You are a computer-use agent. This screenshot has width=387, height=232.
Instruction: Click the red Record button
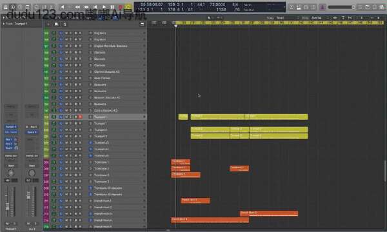pos(121,7)
